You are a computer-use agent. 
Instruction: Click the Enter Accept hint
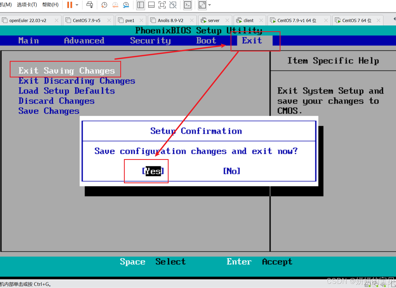259,262
